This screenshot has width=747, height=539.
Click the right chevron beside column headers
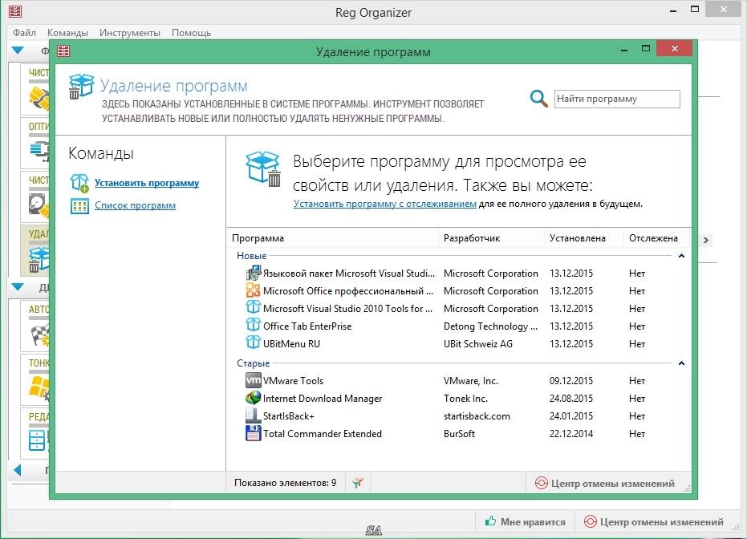click(x=706, y=240)
